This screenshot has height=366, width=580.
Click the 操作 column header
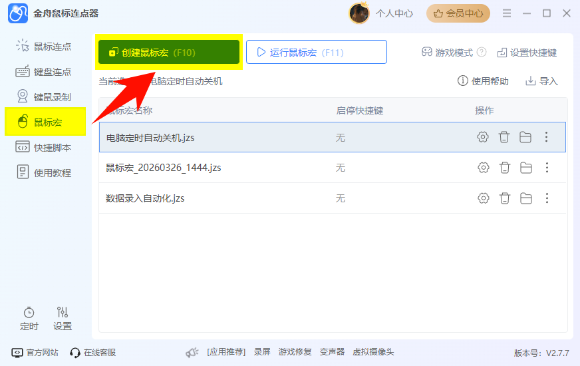(x=484, y=110)
